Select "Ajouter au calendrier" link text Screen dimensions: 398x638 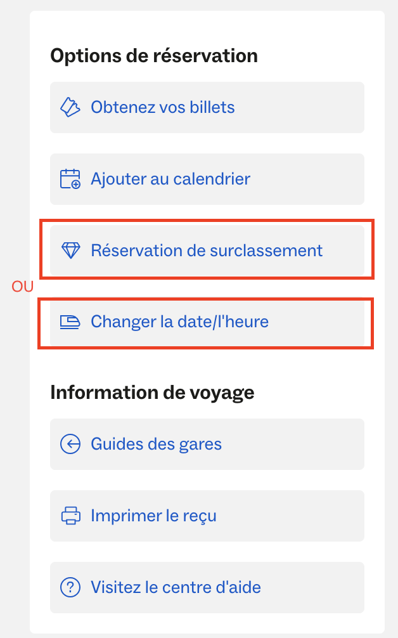coord(170,179)
